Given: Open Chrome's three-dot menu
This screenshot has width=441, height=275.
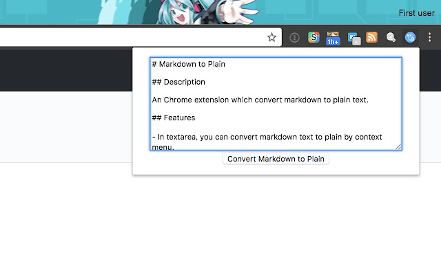Looking at the screenshot, I should click(429, 37).
